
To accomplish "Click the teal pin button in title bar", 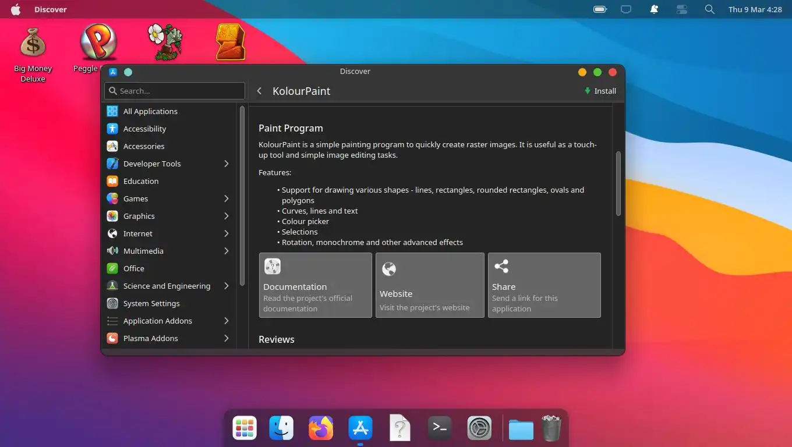I will tap(128, 72).
